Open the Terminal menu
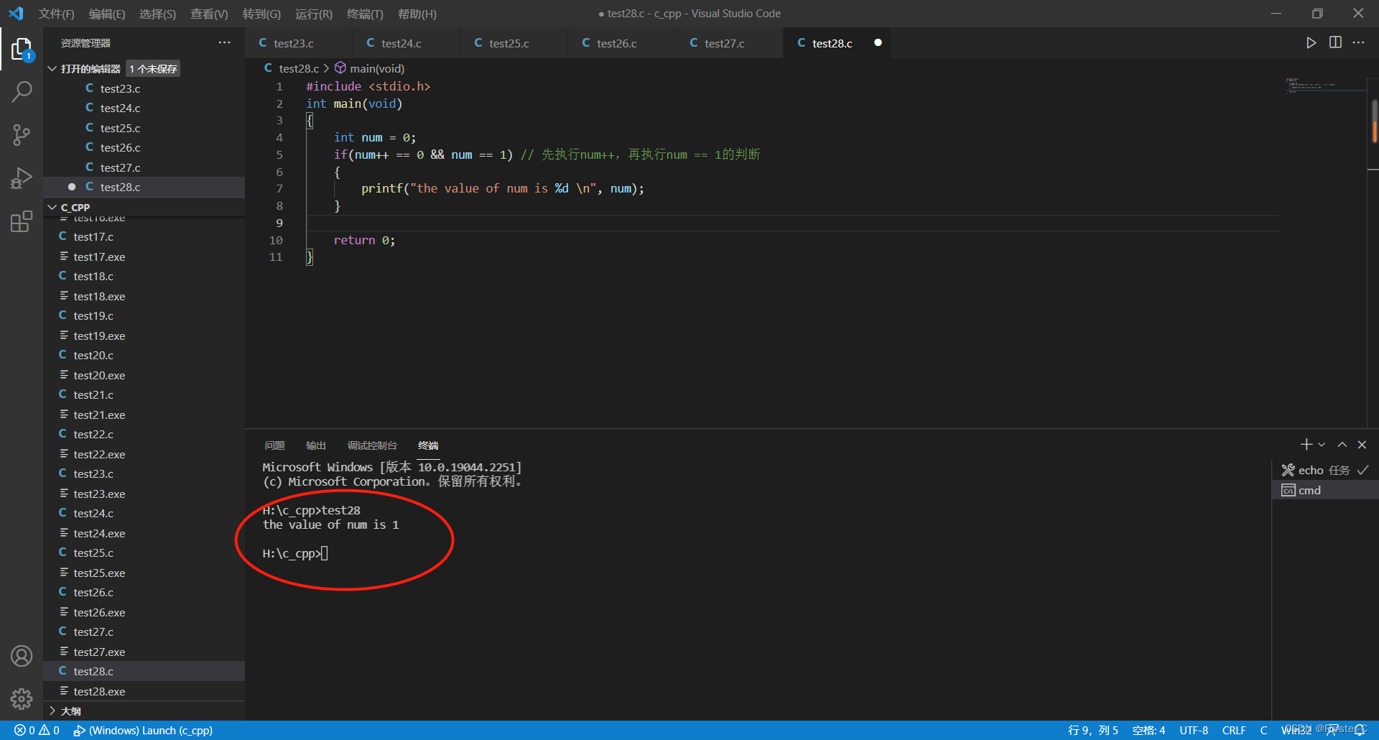This screenshot has width=1379, height=740. pos(365,14)
